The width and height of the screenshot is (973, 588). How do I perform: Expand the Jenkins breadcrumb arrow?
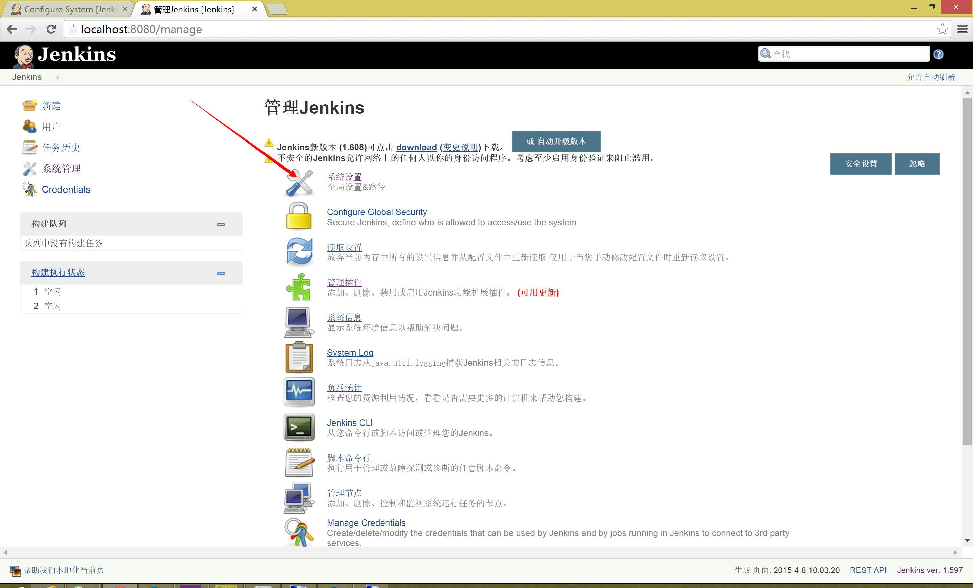(x=58, y=78)
